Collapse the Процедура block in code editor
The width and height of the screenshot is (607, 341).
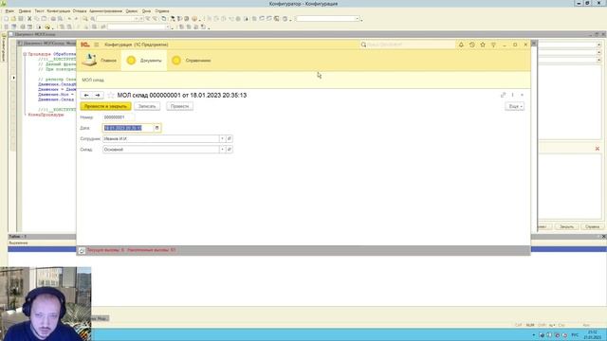coord(25,54)
